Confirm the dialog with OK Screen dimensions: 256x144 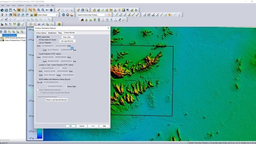click(70, 126)
